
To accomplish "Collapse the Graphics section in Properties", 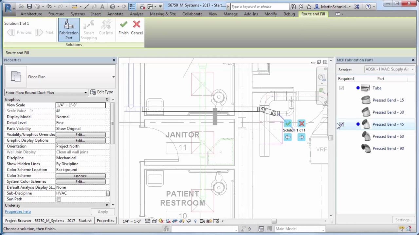I will 107,100.
